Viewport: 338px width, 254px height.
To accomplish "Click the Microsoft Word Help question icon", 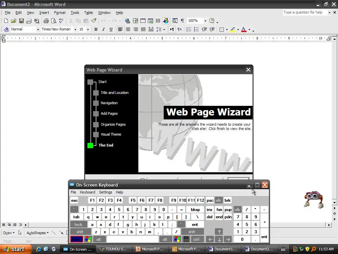I will [212, 21].
